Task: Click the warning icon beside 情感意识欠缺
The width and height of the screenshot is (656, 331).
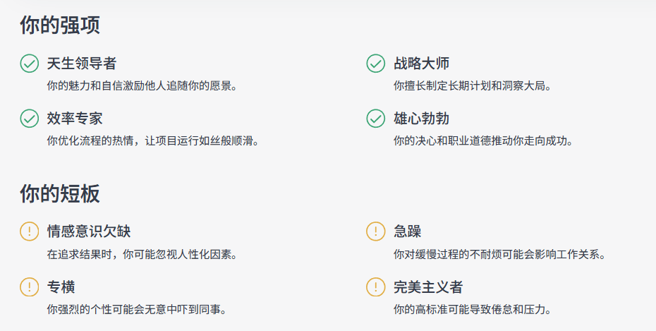Action: point(29,231)
